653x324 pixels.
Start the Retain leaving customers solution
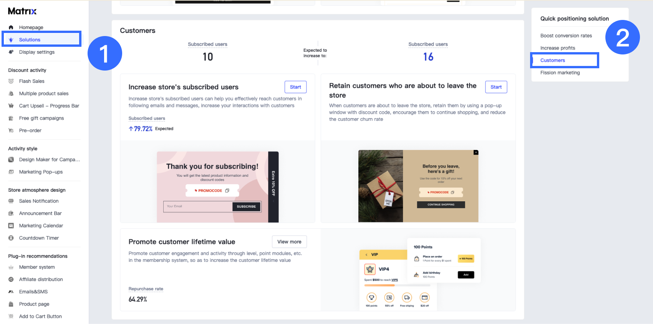tap(496, 87)
